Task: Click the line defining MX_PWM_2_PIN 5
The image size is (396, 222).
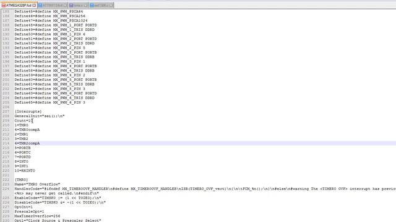Action: click(x=49, y=48)
